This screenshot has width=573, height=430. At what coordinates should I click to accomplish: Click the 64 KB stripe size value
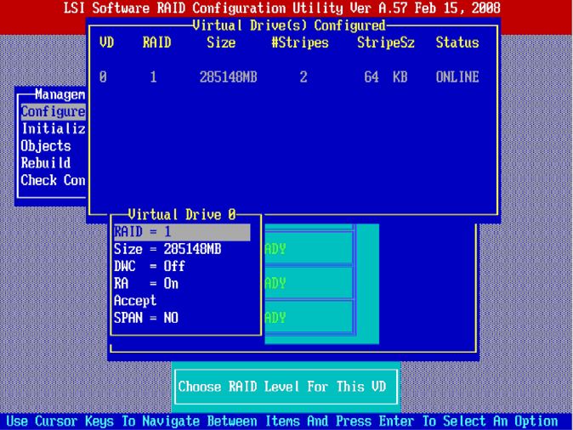[385, 77]
